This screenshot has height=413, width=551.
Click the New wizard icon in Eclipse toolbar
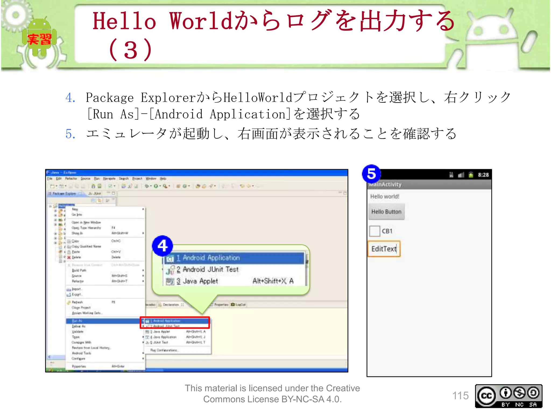52,186
